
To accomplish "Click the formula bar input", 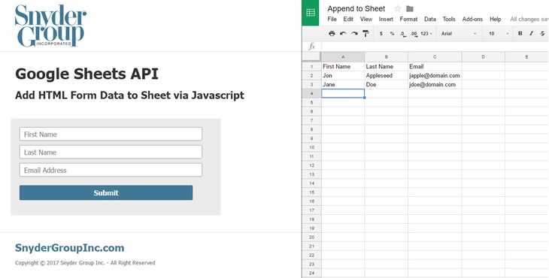I will tap(434, 46).
